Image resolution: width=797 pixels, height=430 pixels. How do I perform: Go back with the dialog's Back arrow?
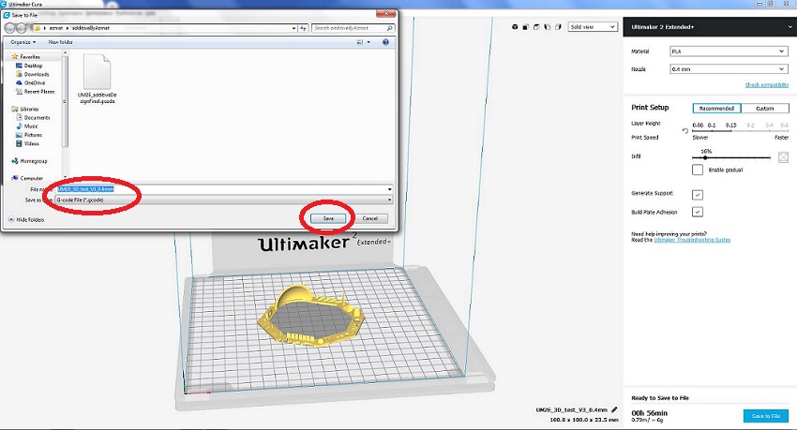tap(10, 28)
